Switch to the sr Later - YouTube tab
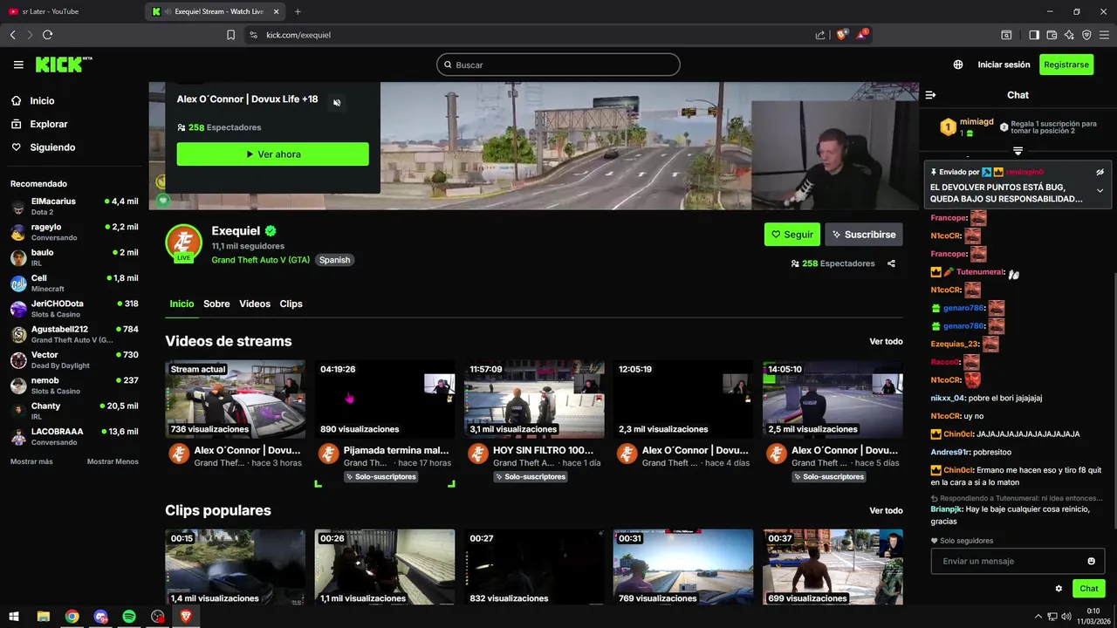Viewport: 1117px width, 628px height. (x=70, y=11)
